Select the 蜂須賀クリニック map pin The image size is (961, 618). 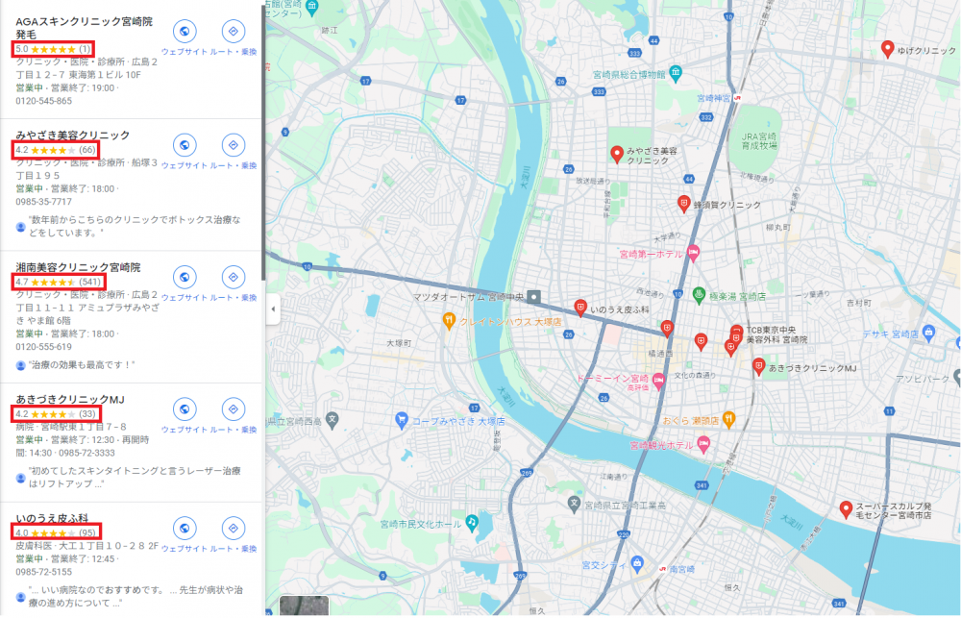click(x=683, y=204)
